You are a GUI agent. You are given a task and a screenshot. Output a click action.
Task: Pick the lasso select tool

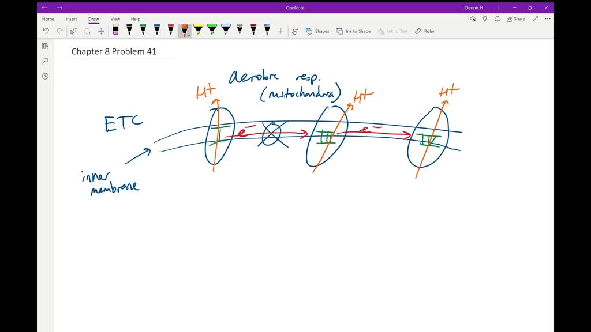(88, 31)
